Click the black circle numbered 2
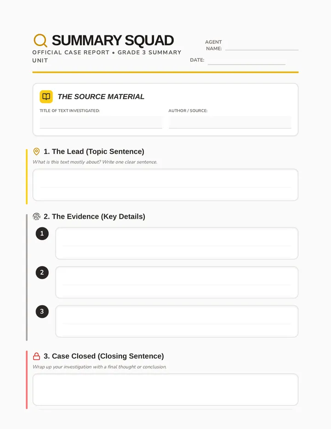The width and height of the screenshot is (331, 429). 42,272
